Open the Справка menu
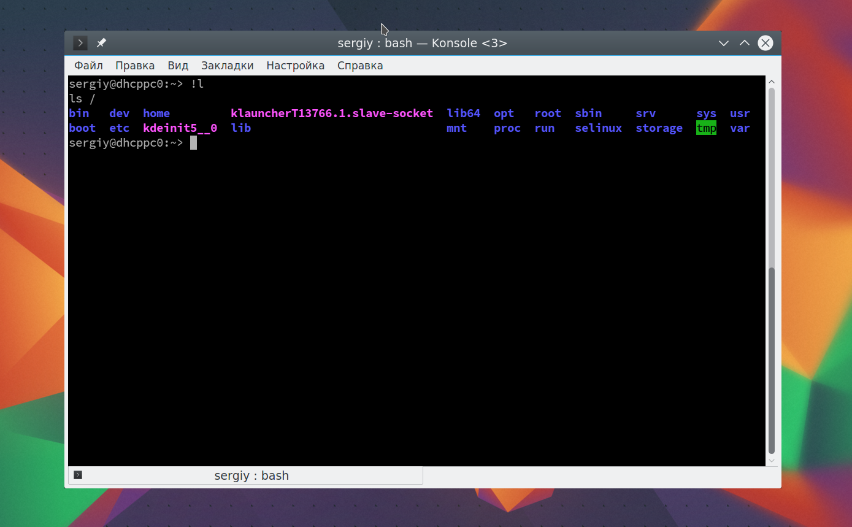This screenshot has height=527, width=852. tap(360, 66)
